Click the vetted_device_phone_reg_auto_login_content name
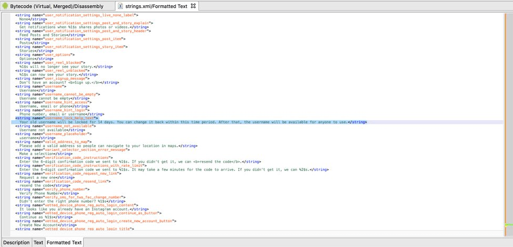 click(x=90, y=205)
